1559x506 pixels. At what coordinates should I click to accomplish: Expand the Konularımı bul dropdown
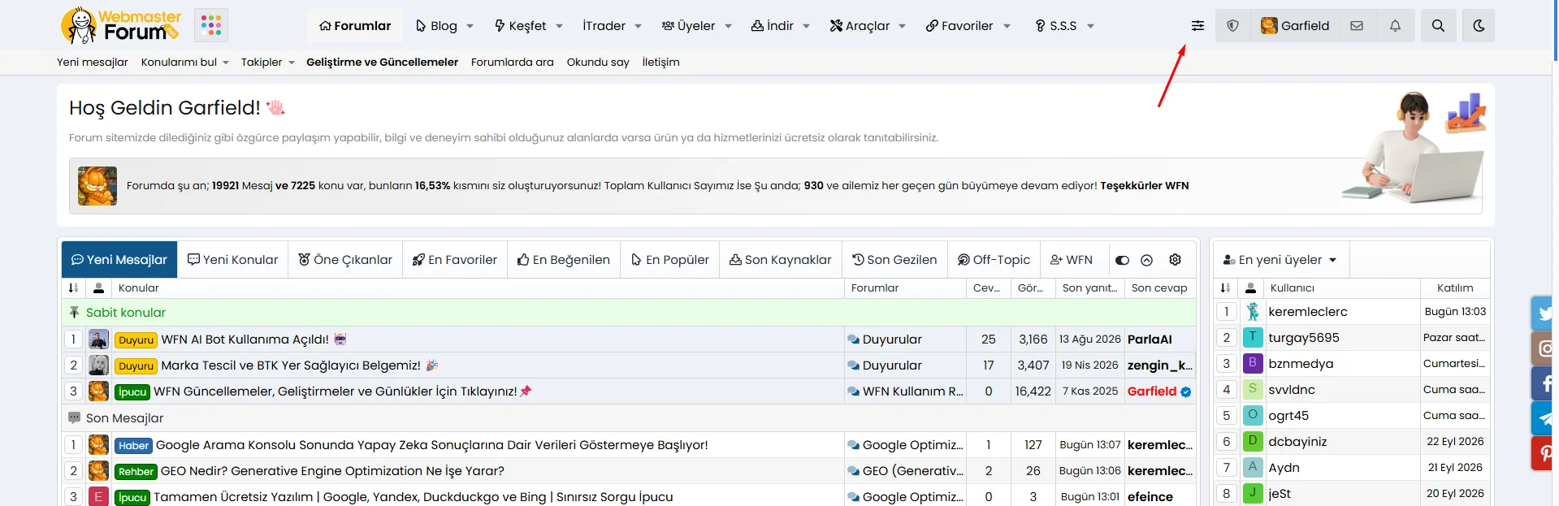[x=185, y=62]
